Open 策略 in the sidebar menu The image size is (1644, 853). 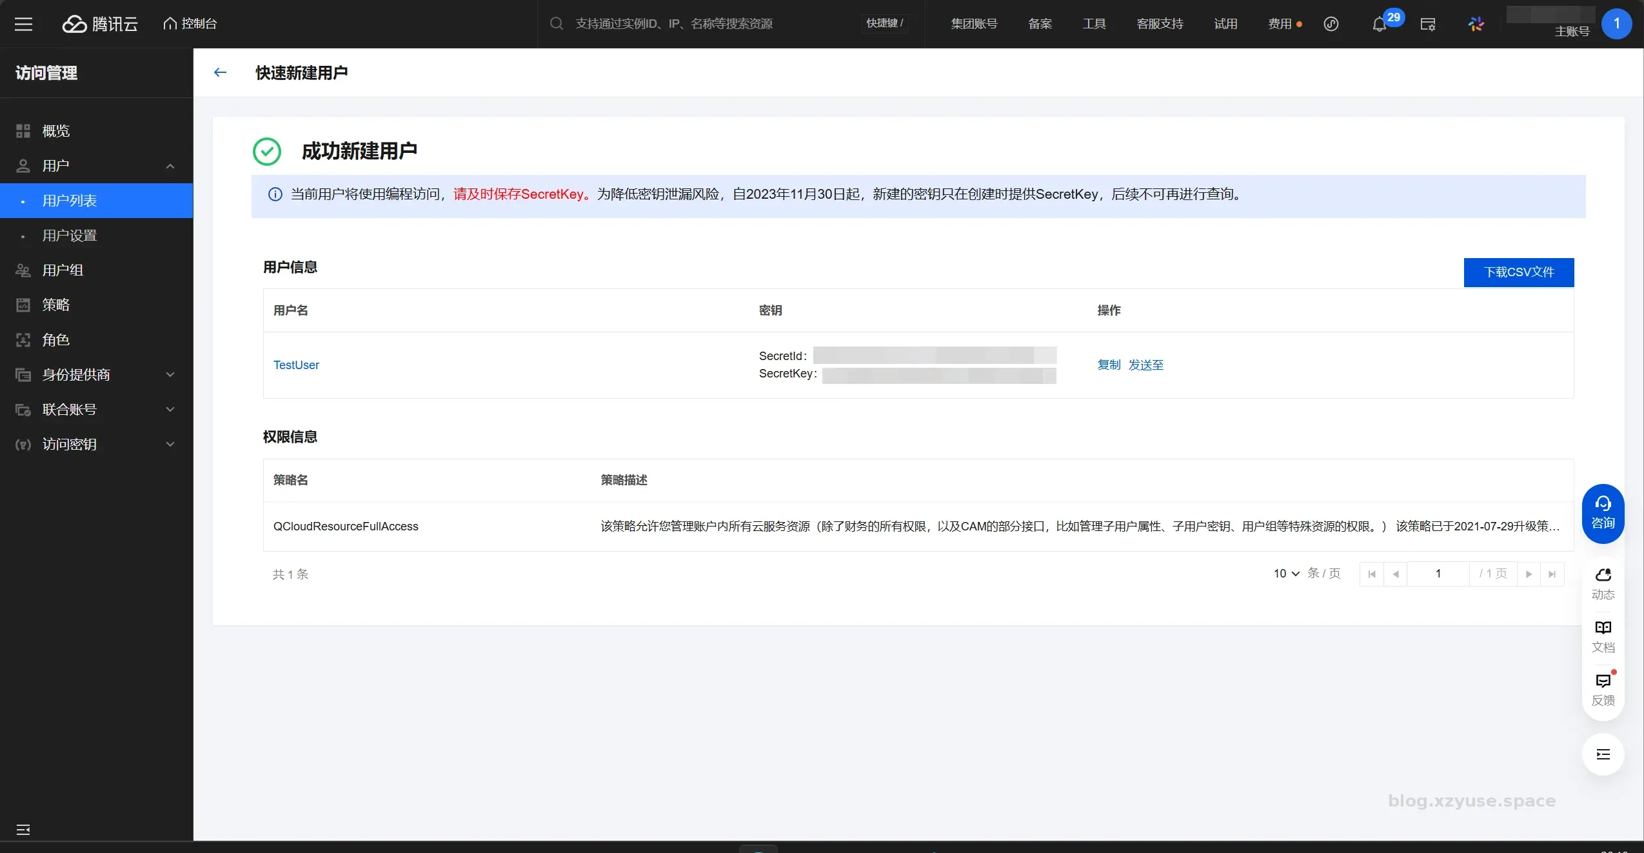tap(55, 305)
